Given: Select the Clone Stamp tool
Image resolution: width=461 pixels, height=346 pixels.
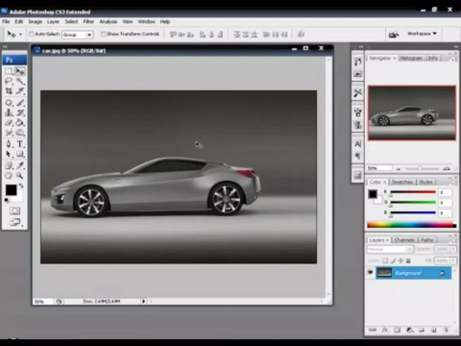Looking at the screenshot, I should (x=9, y=112).
